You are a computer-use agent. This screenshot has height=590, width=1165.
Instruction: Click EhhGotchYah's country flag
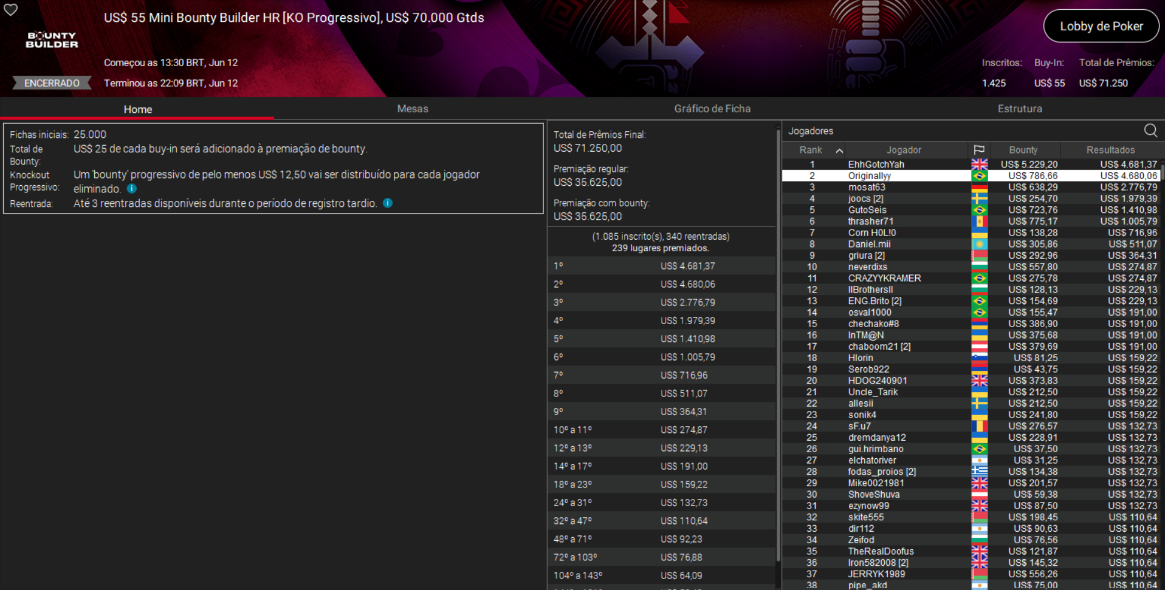pos(979,164)
